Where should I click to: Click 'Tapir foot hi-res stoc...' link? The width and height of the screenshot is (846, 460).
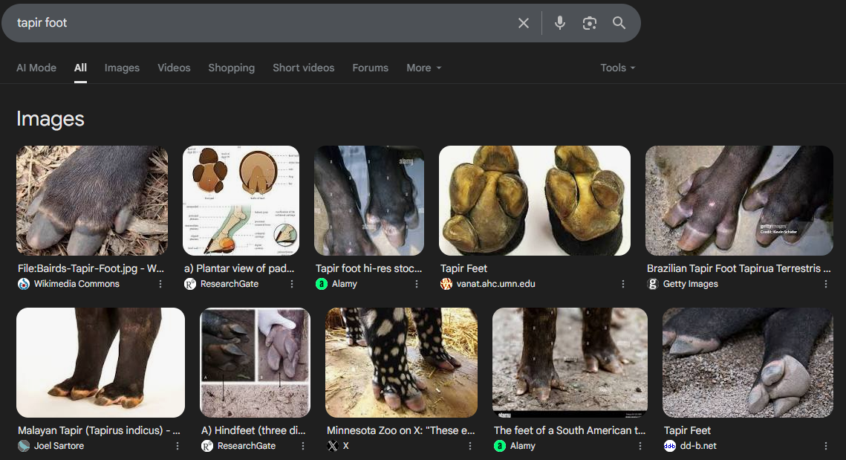[x=368, y=268]
